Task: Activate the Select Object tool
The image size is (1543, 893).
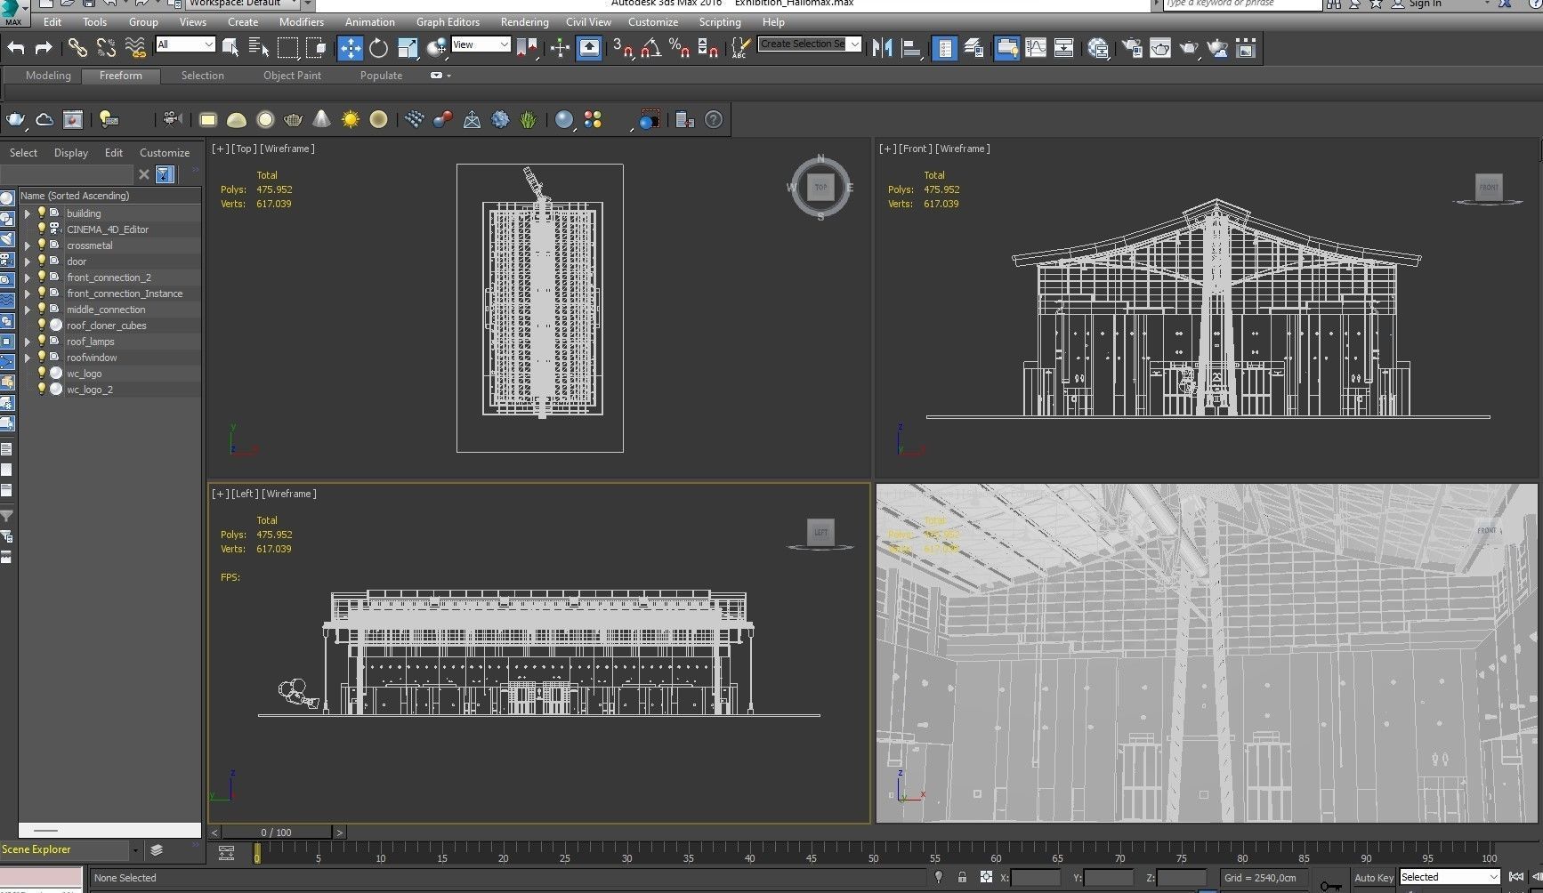Action: (230, 47)
